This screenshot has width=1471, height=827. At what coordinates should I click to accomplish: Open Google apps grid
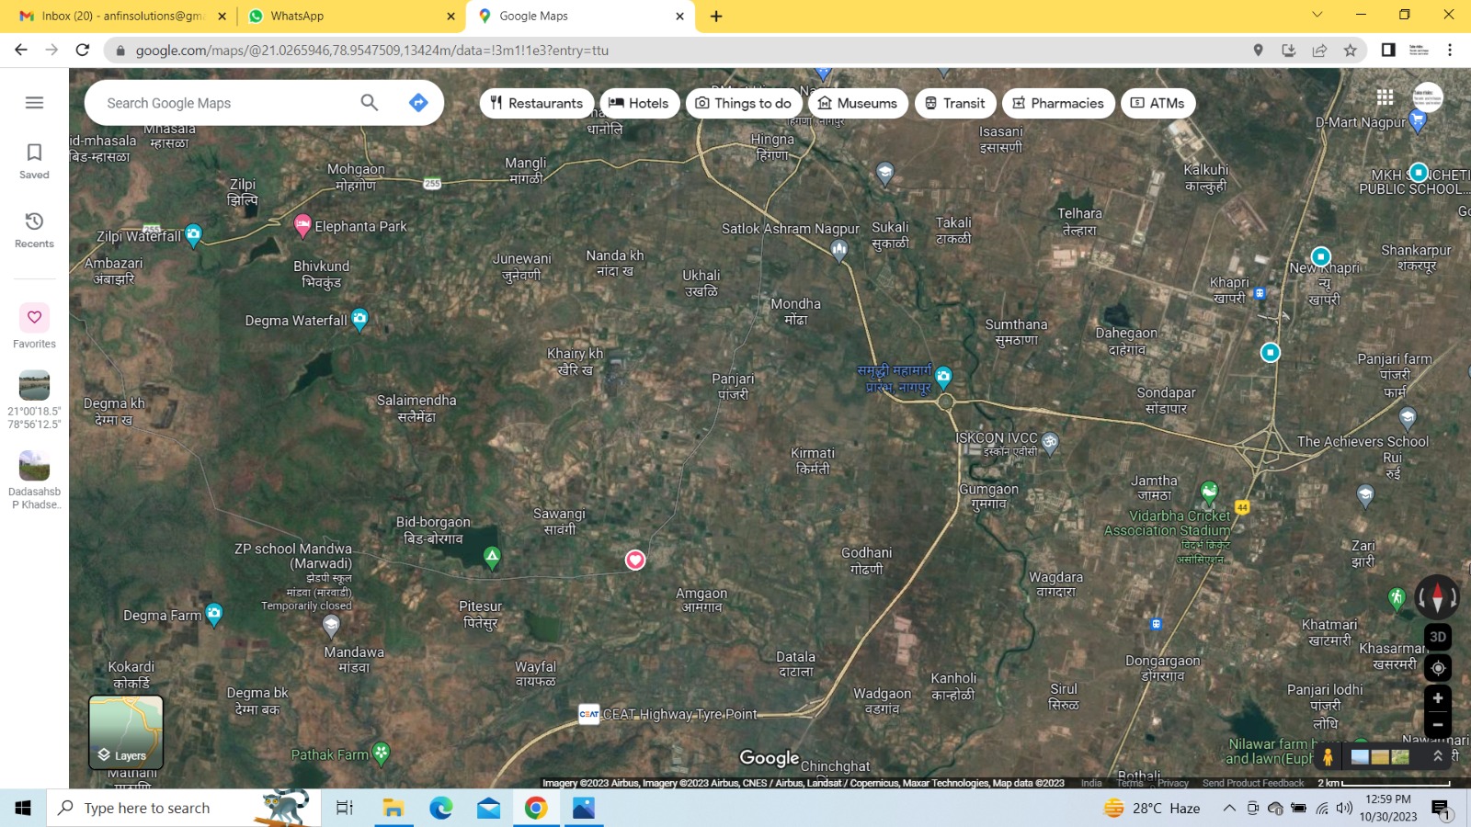tap(1385, 97)
